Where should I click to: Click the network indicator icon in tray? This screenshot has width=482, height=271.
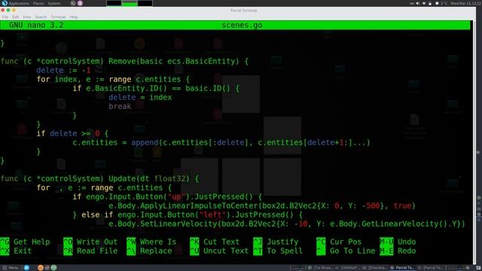pyautogui.click(x=424, y=3)
